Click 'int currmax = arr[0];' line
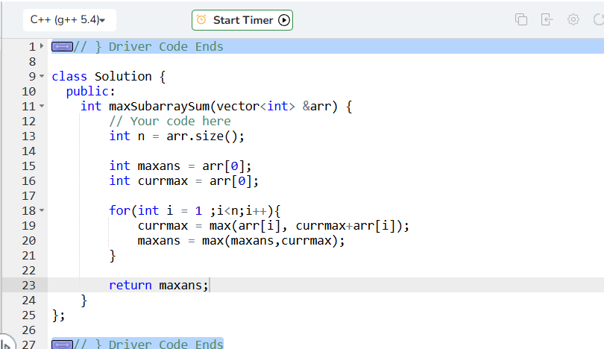The image size is (604, 349). (183, 181)
